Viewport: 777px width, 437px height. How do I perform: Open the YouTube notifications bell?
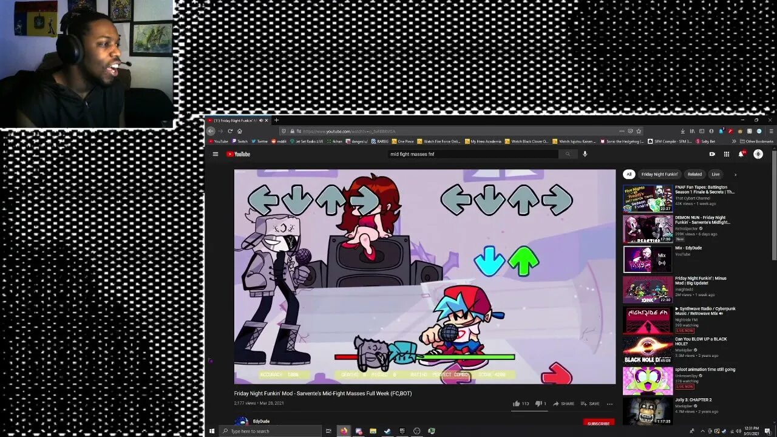pyautogui.click(x=741, y=154)
